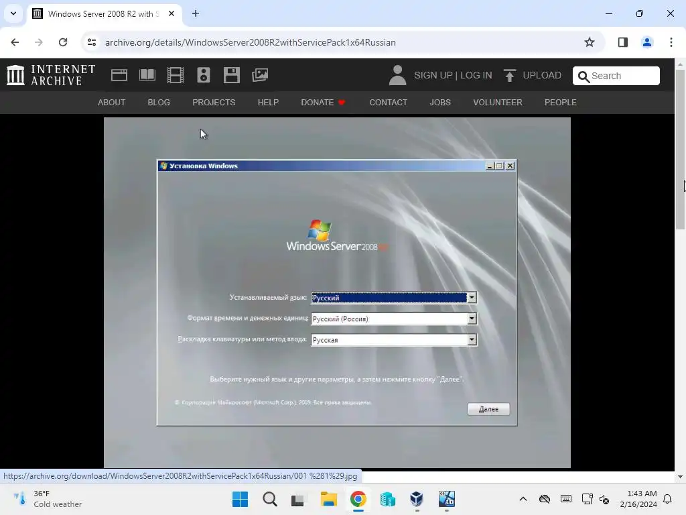686x515 pixels.
Task: Open Task View on the taskbar
Action: pos(298,499)
